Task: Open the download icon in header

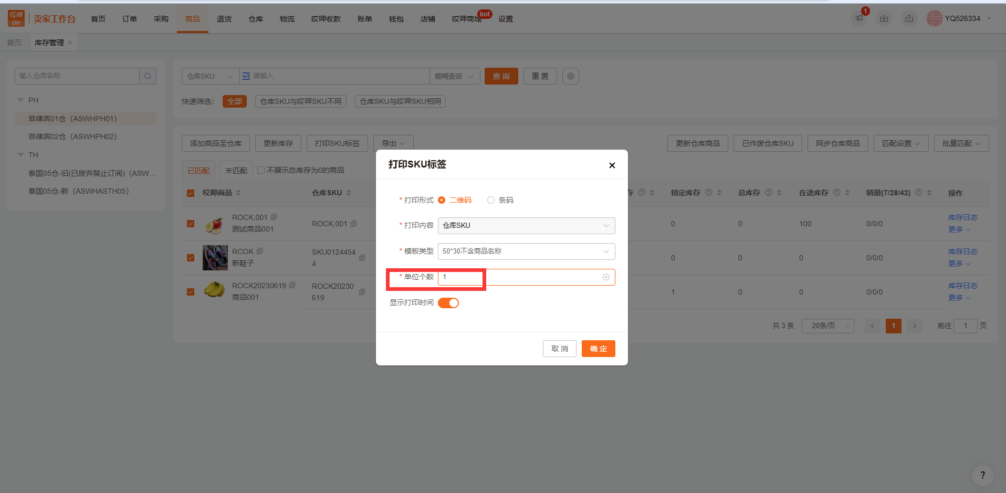Action: 884,18
